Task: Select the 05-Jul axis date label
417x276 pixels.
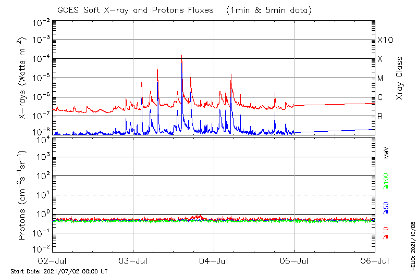Action: click(x=295, y=260)
